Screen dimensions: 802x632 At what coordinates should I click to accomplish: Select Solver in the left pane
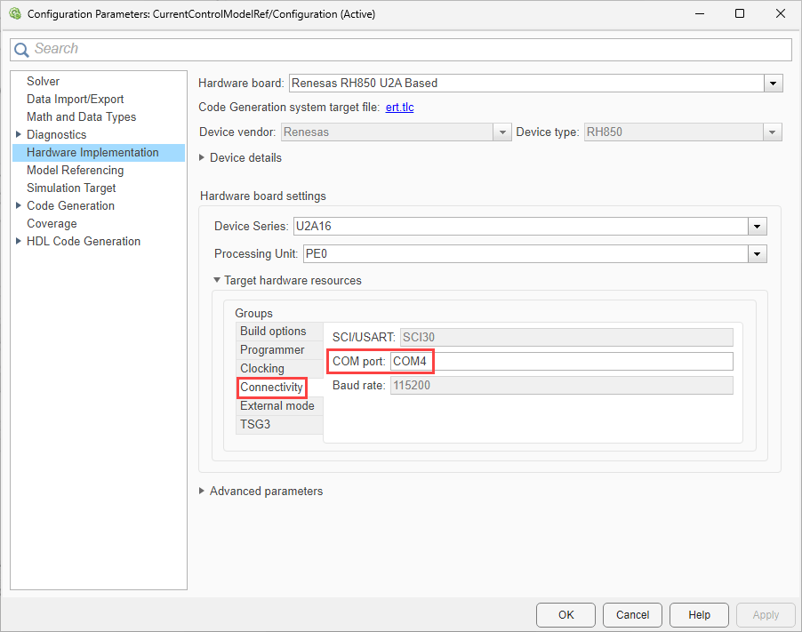click(43, 82)
